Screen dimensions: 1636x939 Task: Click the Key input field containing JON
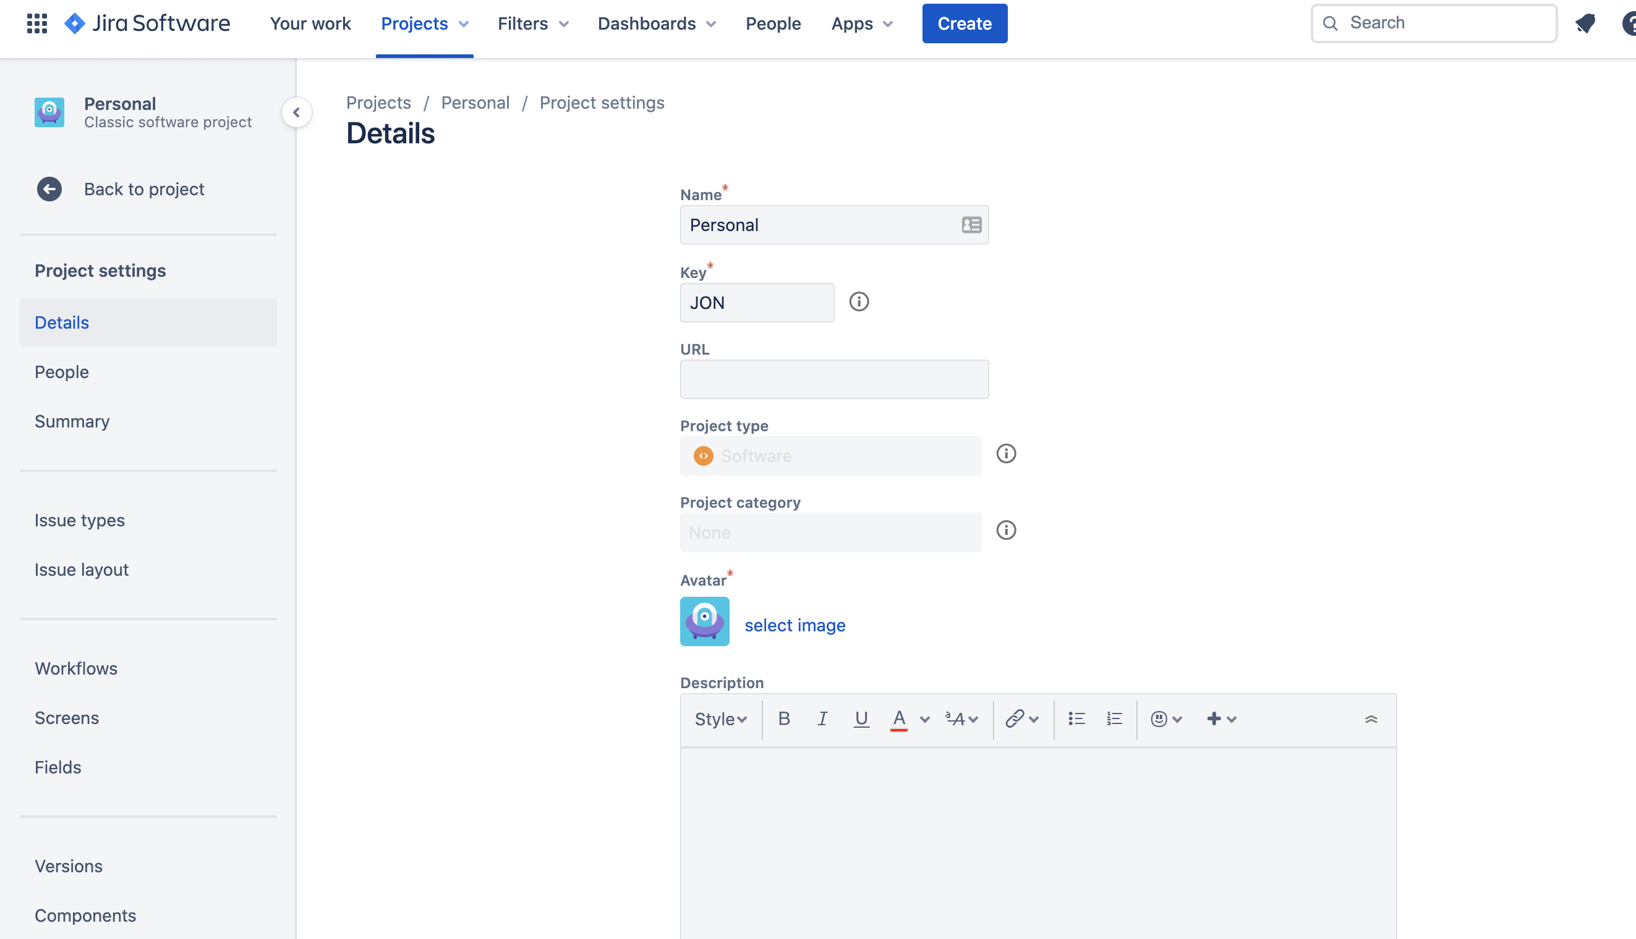coord(756,303)
